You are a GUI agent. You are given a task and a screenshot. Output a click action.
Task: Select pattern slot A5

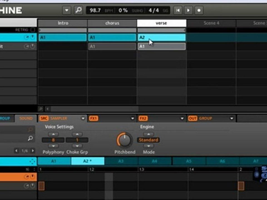189,161
